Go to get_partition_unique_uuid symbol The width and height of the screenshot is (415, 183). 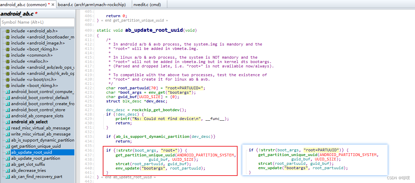(x=36, y=146)
